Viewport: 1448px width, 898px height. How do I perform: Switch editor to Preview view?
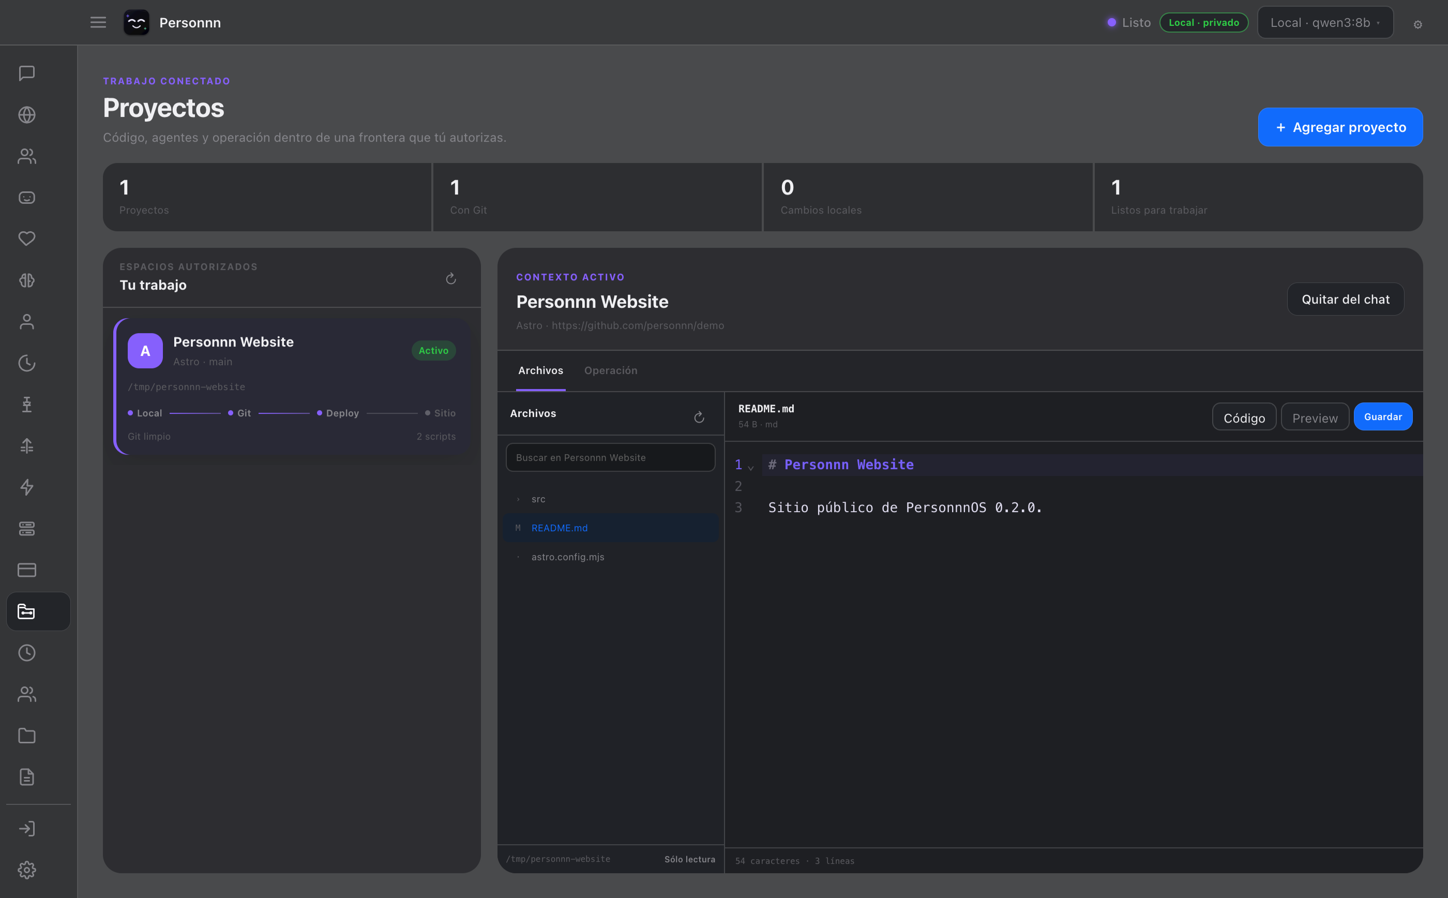(x=1315, y=417)
